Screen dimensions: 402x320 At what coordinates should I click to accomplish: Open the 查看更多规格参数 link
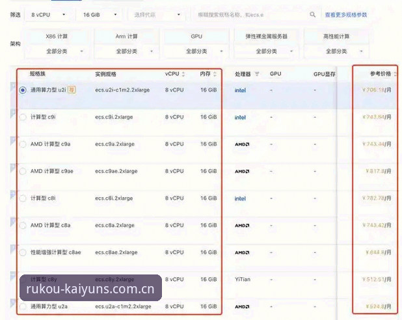click(x=346, y=15)
